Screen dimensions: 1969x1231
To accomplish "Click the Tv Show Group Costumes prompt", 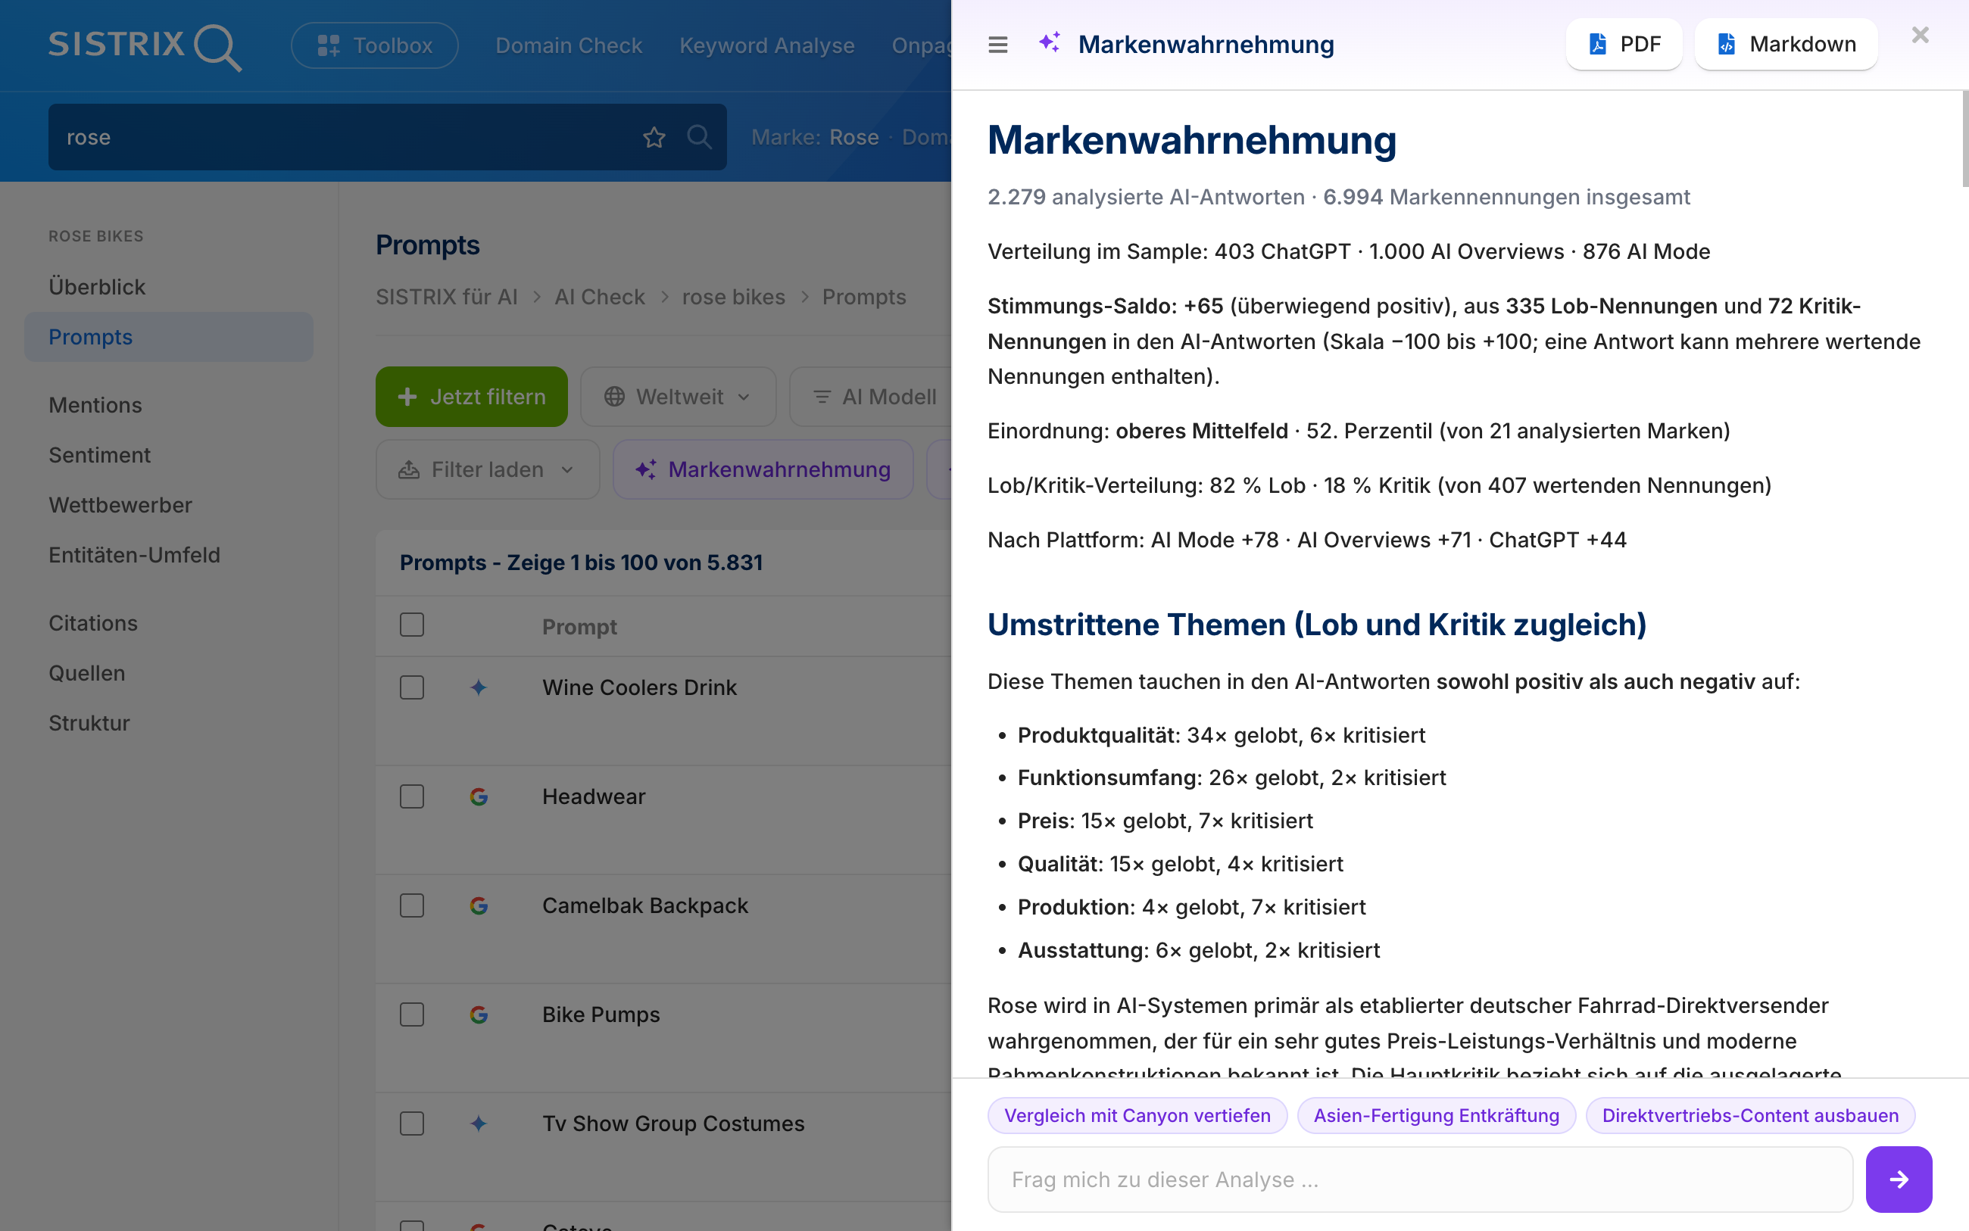I will point(673,1124).
